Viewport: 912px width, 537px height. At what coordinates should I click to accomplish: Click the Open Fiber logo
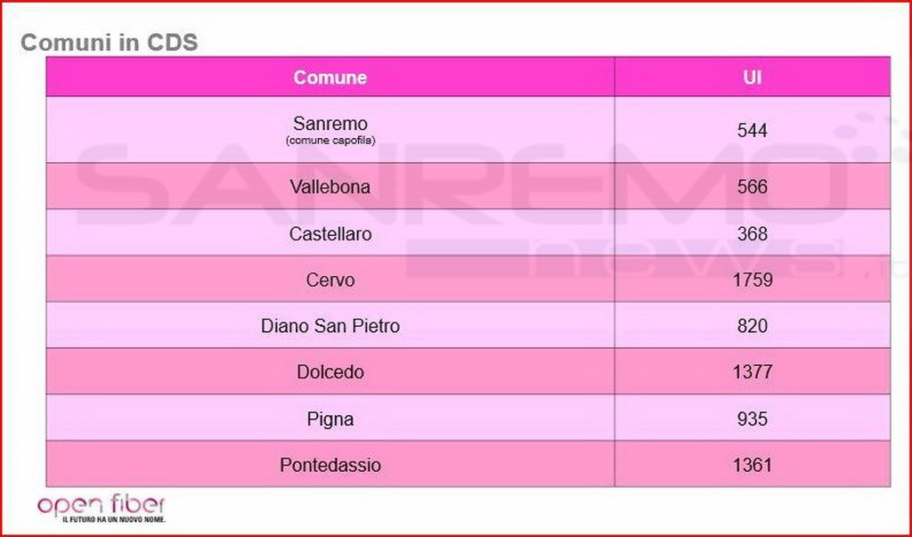pos(102,509)
